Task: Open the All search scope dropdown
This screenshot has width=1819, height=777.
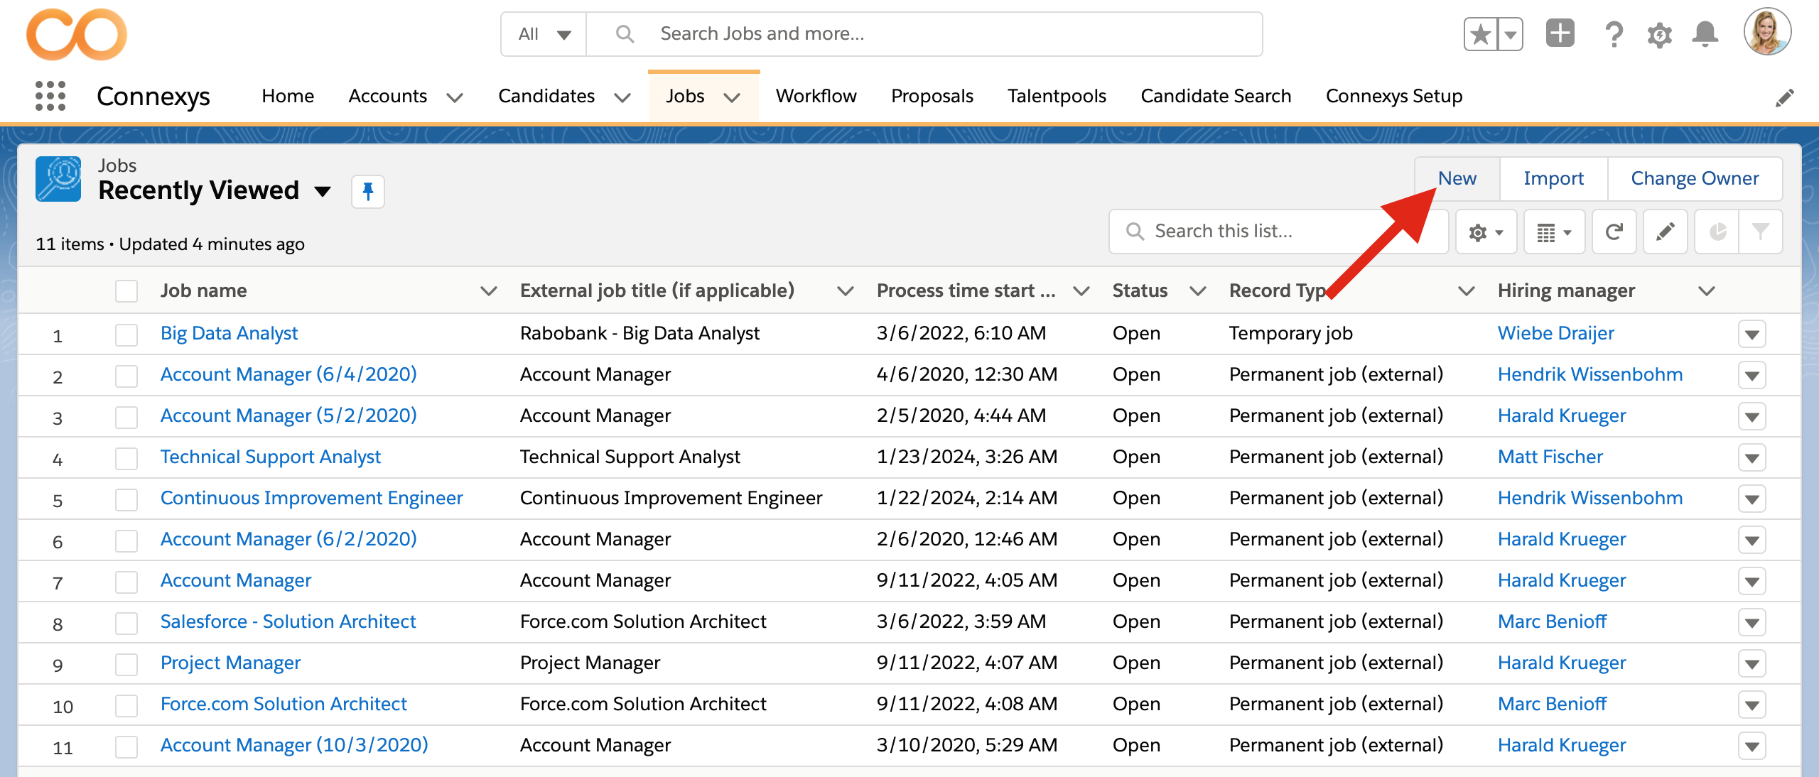Action: [x=544, y=34]
